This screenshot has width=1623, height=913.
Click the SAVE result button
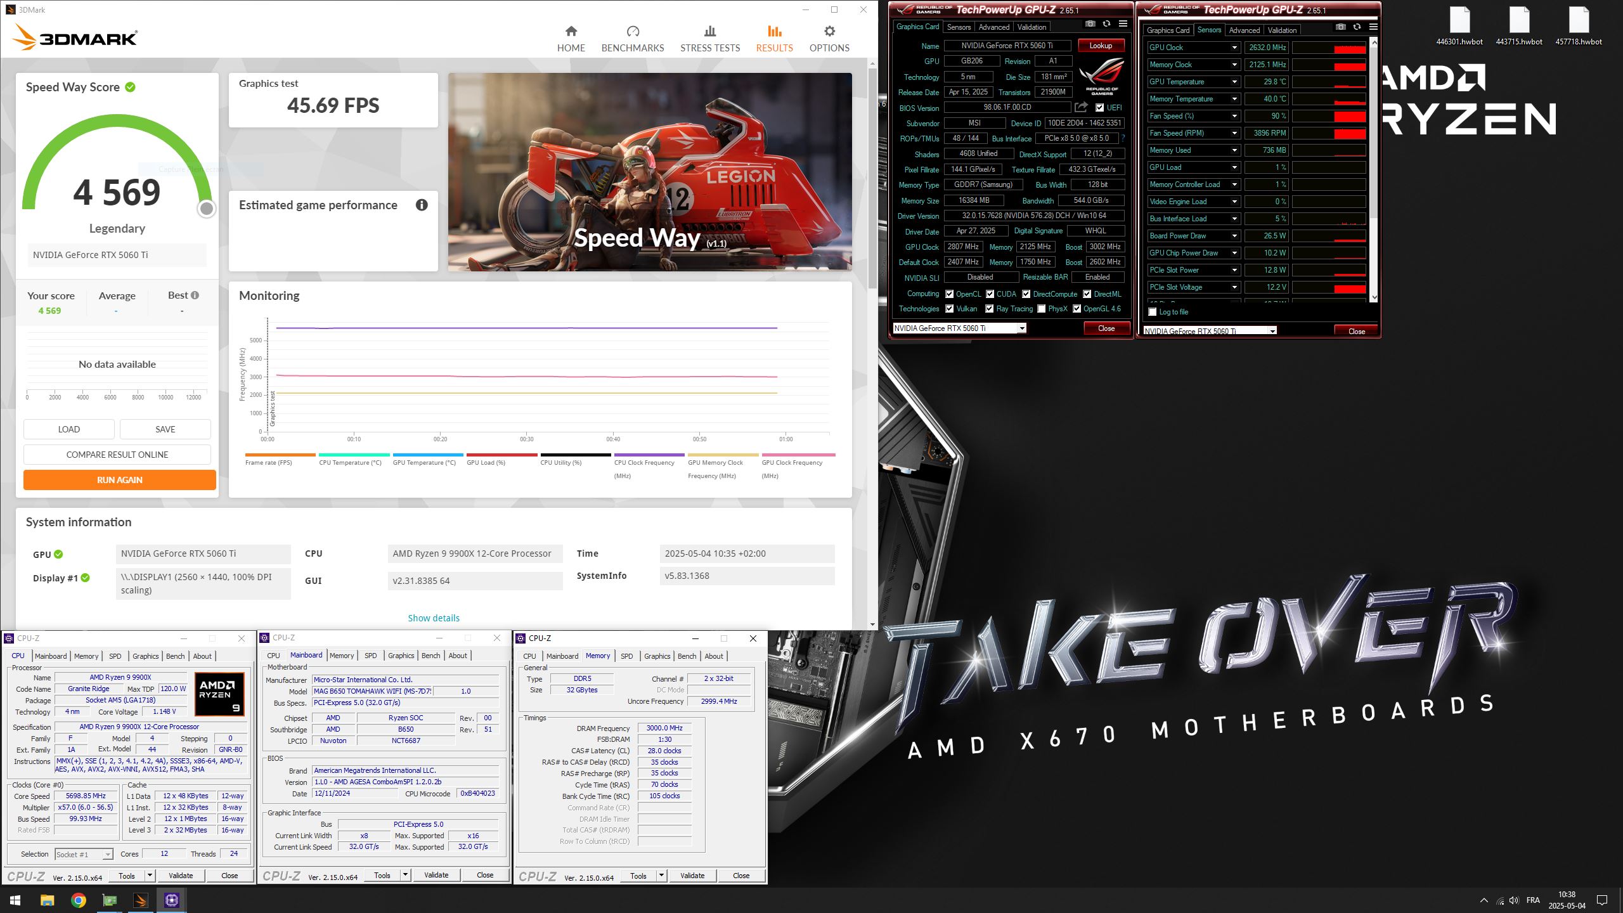tap(165, 429)
